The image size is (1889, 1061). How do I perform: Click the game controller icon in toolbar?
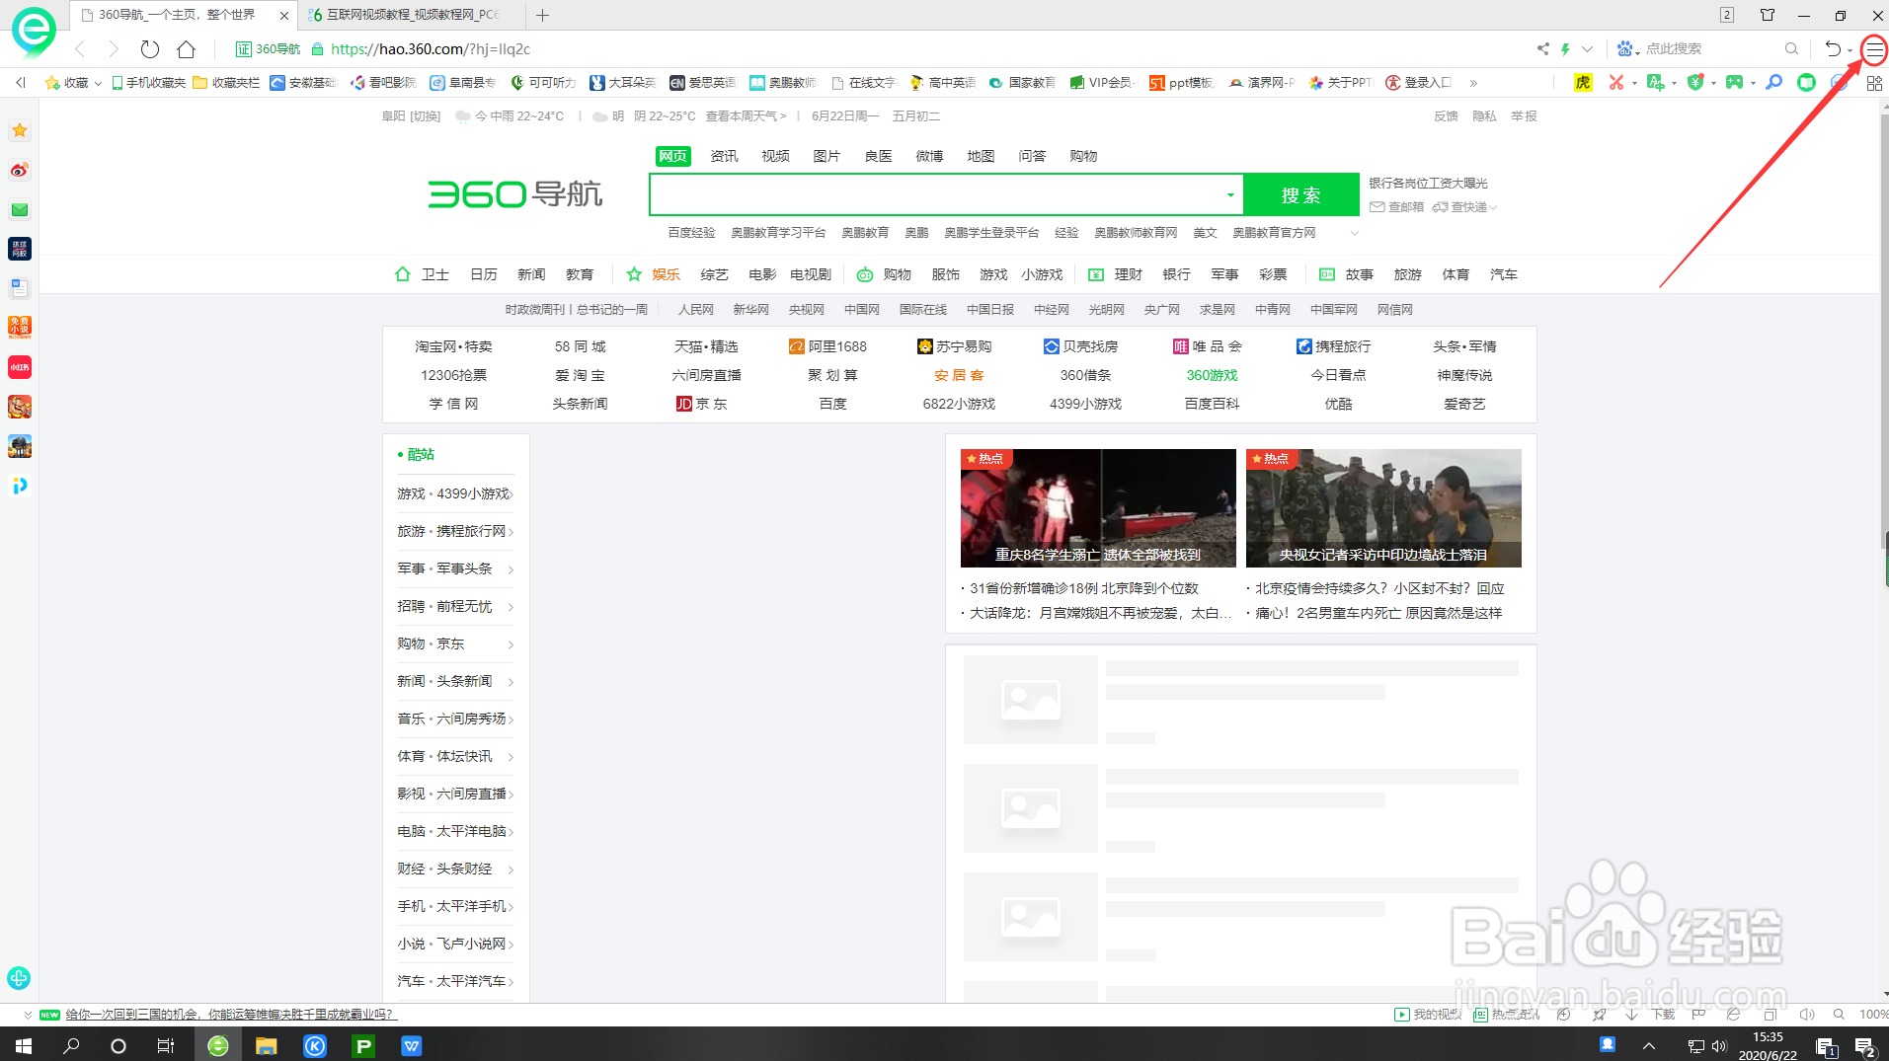[x=1734, y=82]
